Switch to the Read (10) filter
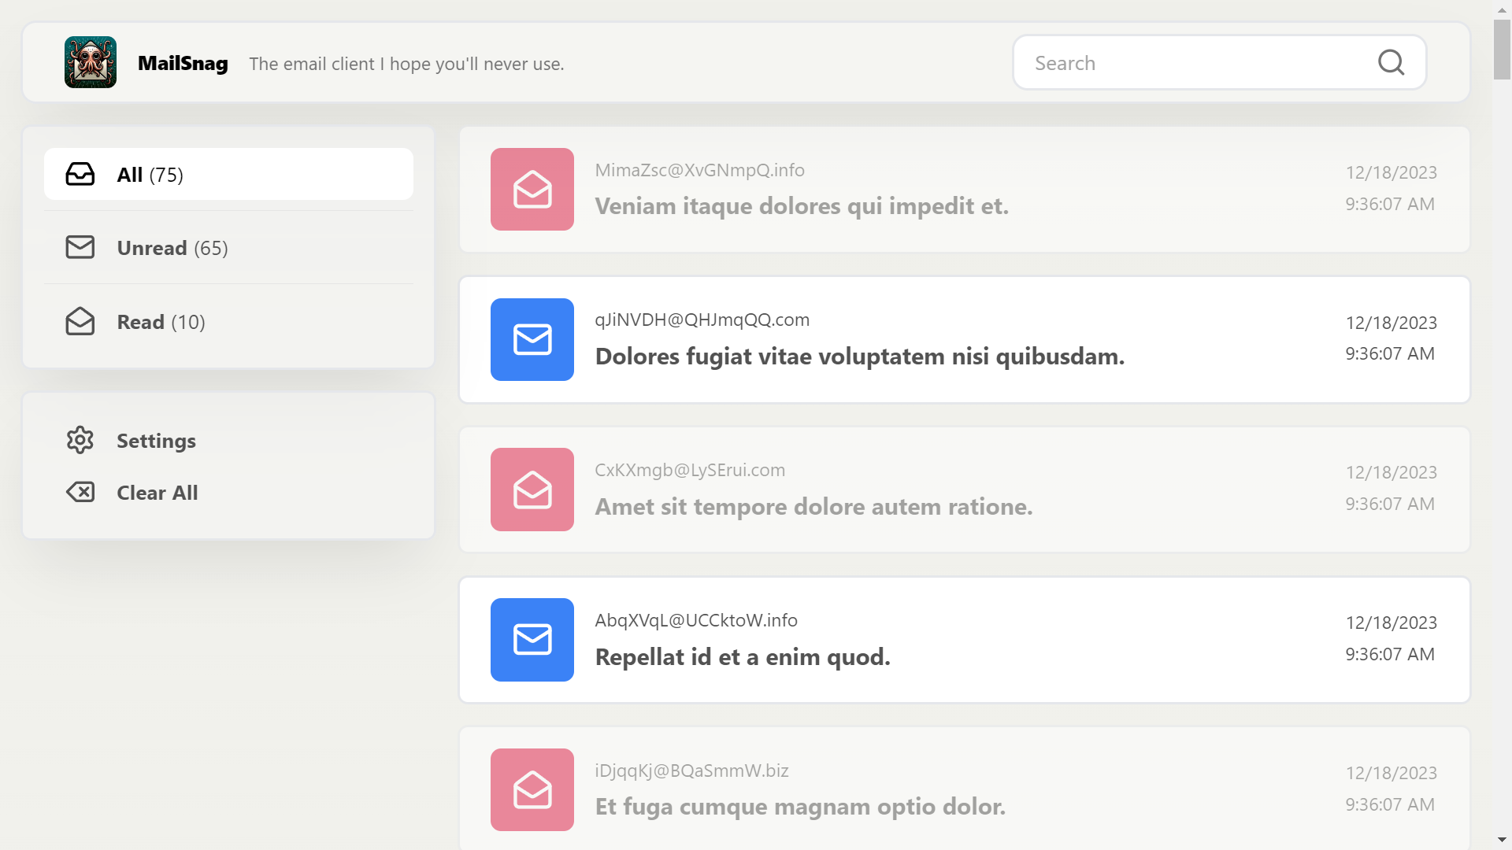 (161, 322)
